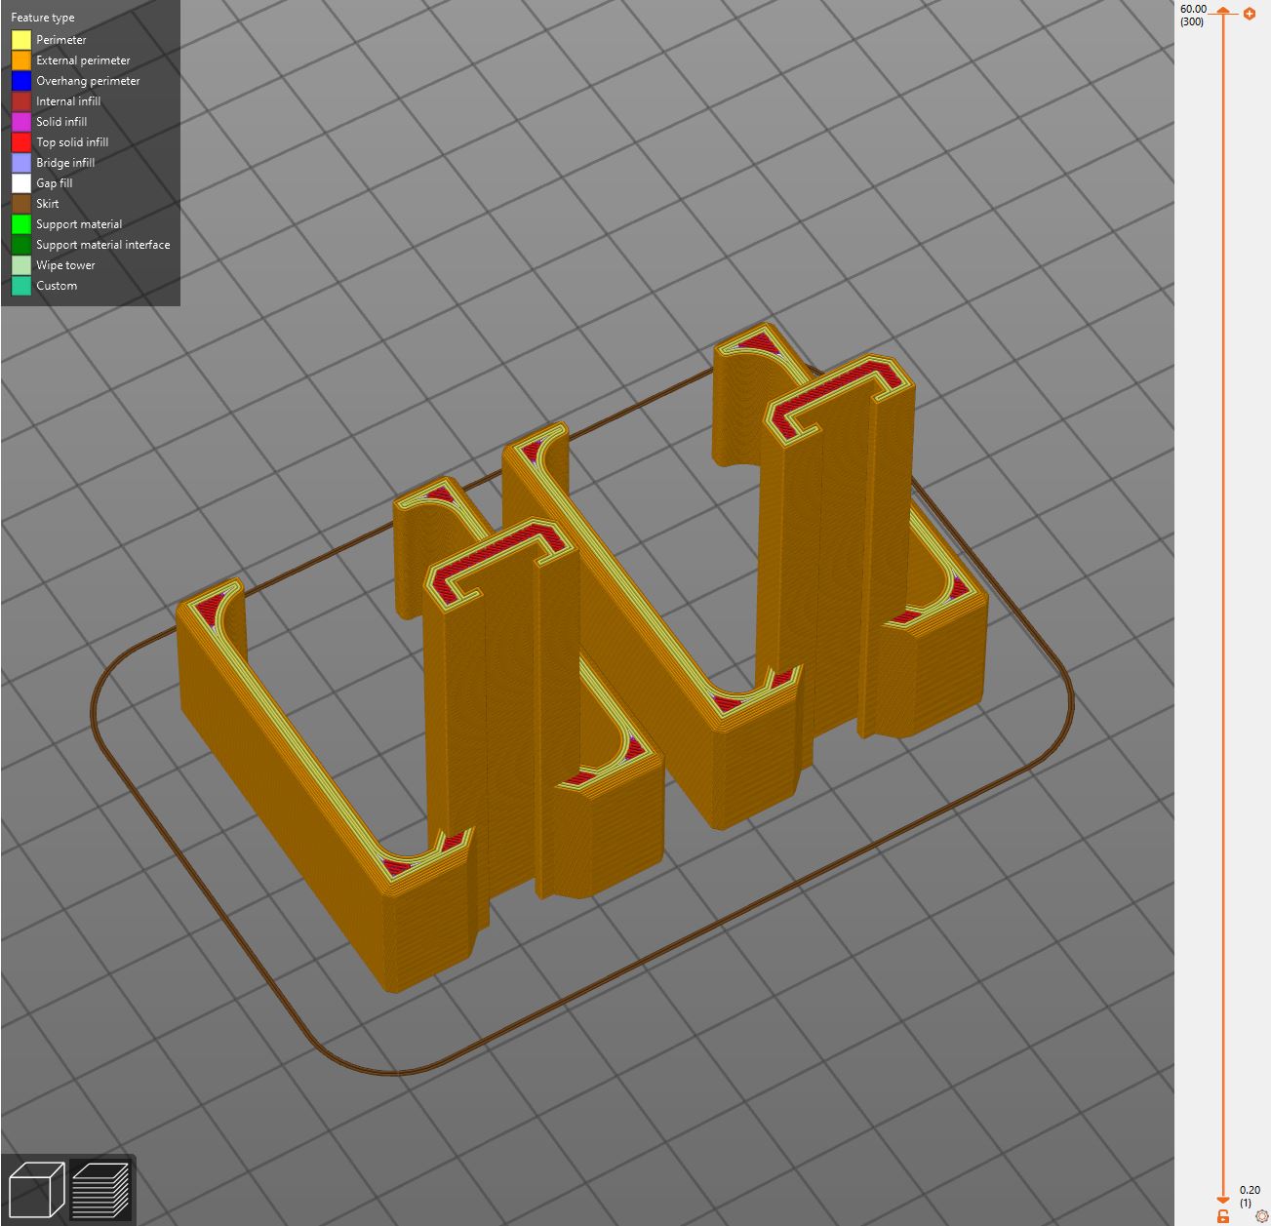Click the dark green Support material interface swatch

pyautogui.click(x=21, y=245)
